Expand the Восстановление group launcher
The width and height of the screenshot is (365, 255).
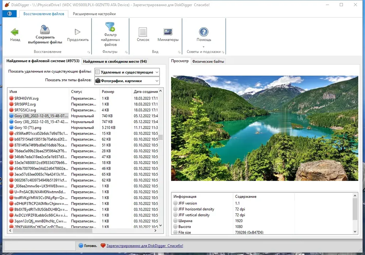click(89, 52)
